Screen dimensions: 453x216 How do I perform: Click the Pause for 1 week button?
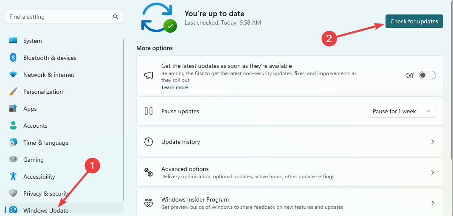[x=394, y=111]
